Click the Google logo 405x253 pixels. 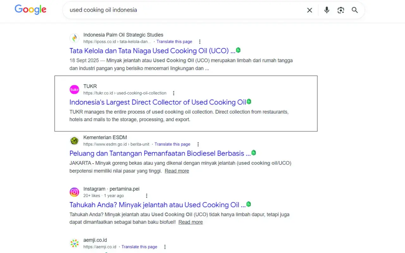(30, 10)
